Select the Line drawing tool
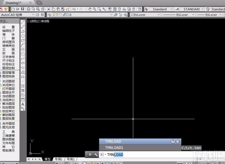This screenshot has height=164, width=225. [x=23, y=22]
